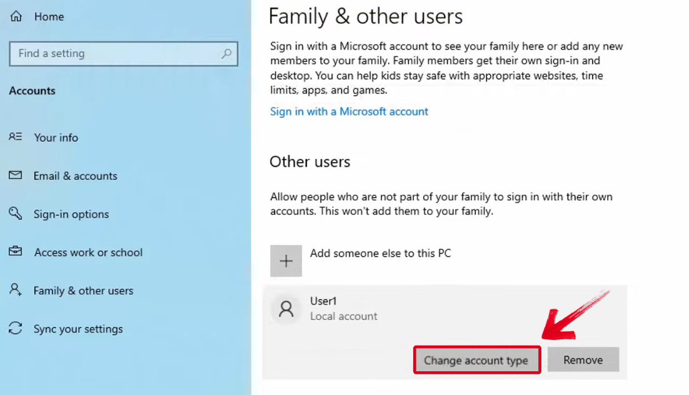The image size is (689, 395).
Task: Click the Remove button for User1
Action: pos(583,359)
